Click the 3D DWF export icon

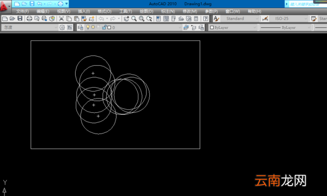click(52, 19)
